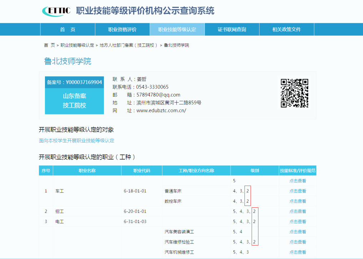Viewport: 363px width, 259px height.
Task: Select the 职业技能等级认定 tab
Action: [x=177, y=29]
